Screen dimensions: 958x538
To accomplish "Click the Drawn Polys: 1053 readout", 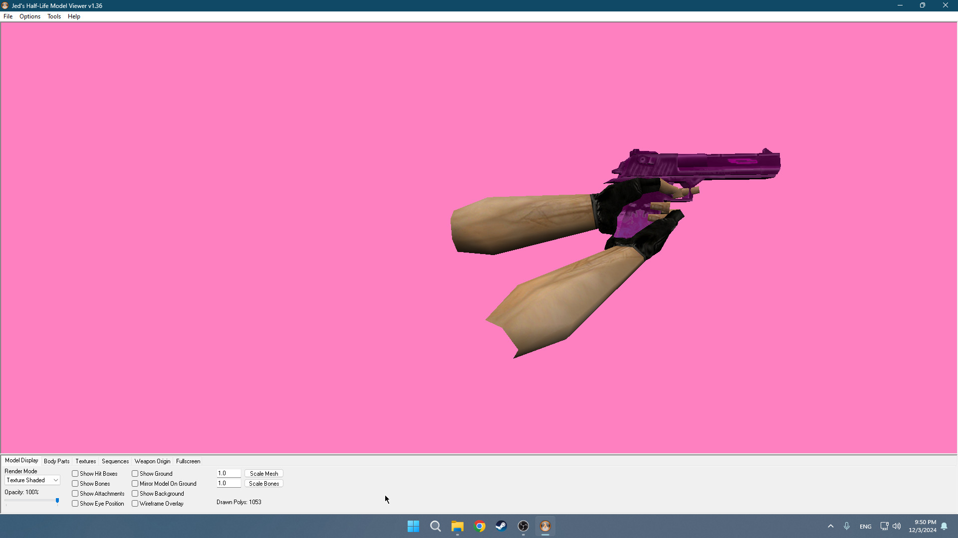I will pos(239,502).
